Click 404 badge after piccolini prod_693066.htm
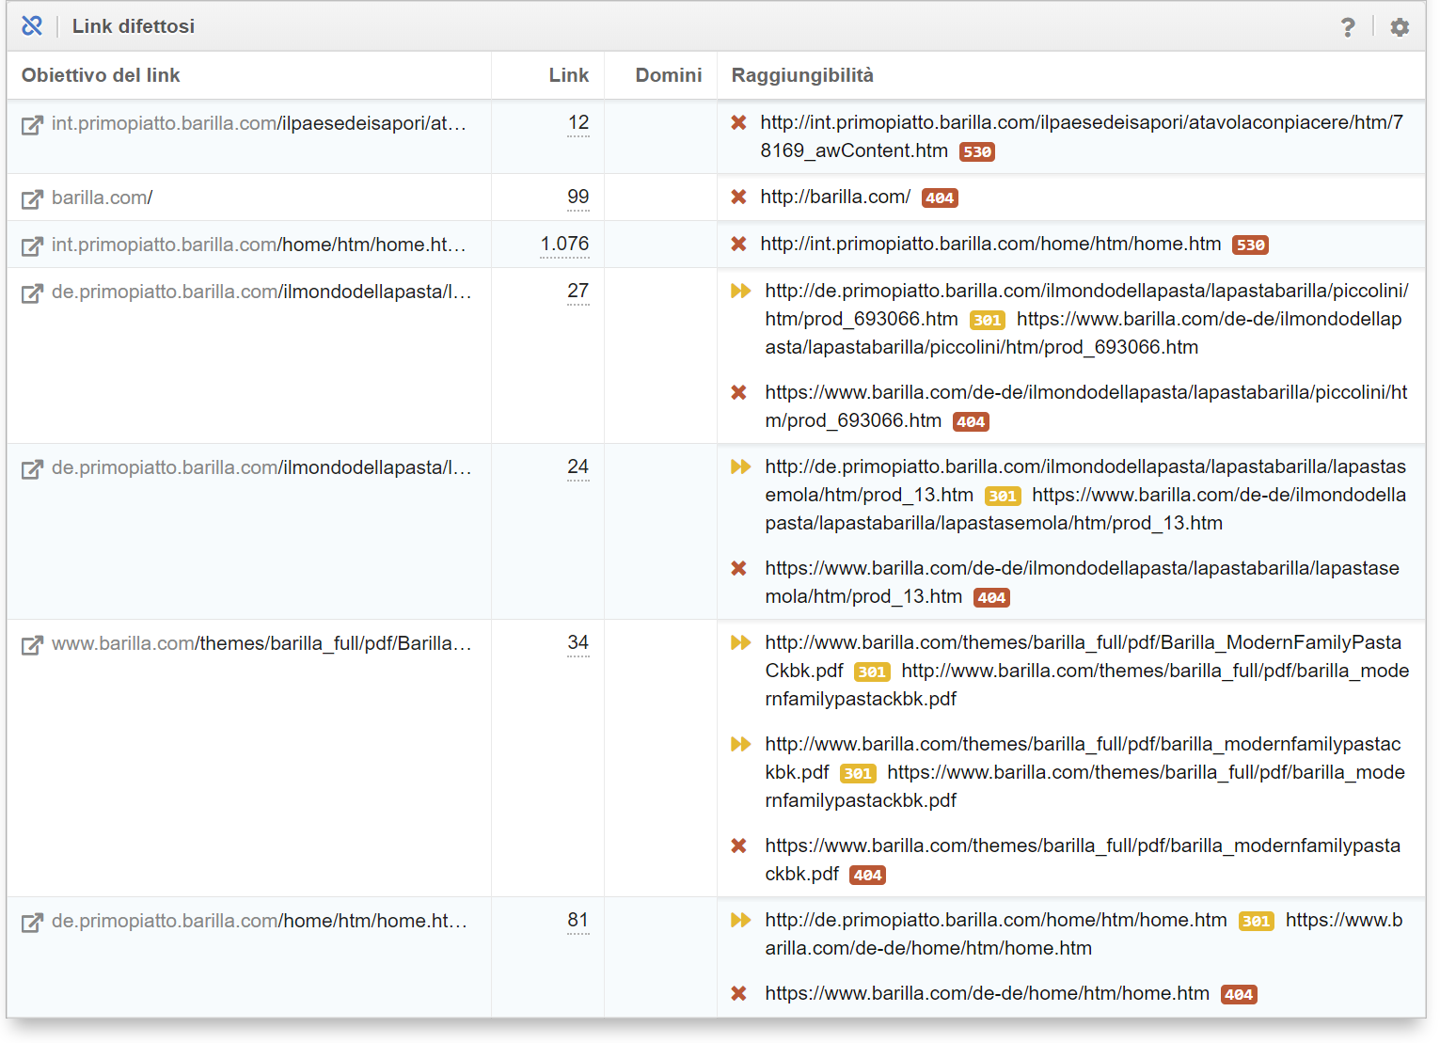Screen dimensions: 1440x1043 coord(971,421)
